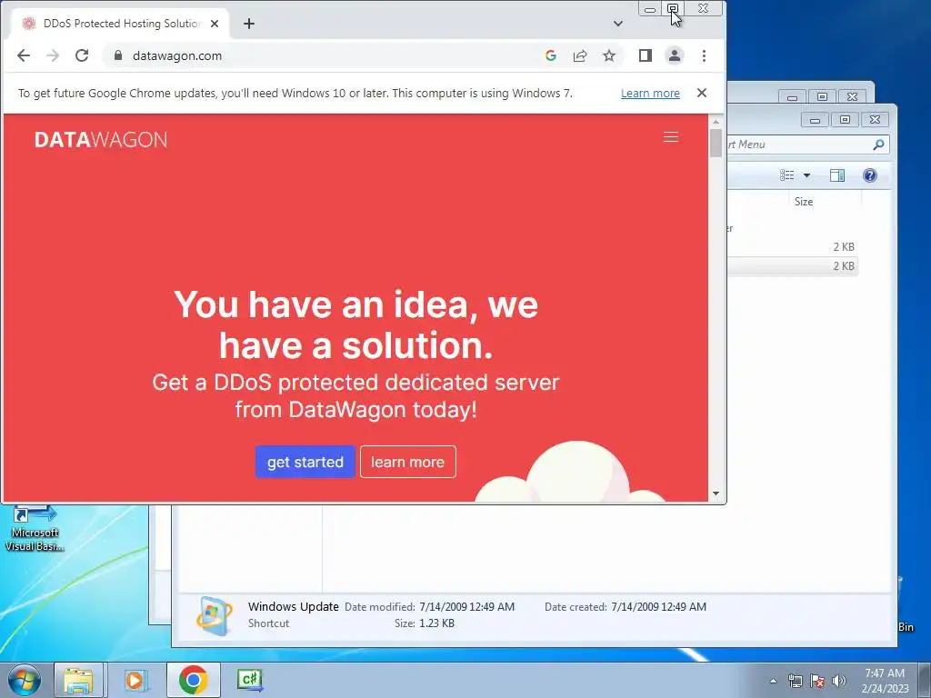Open Chrome's side panel icon
Viewport: 931px width, 698px height.
(x=646, y=55)
